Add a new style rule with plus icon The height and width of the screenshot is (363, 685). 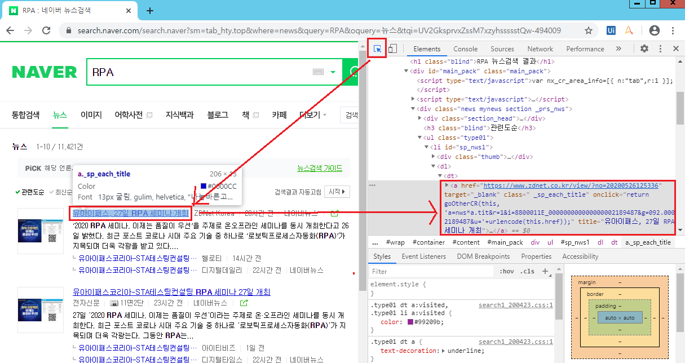click(545, 271)
